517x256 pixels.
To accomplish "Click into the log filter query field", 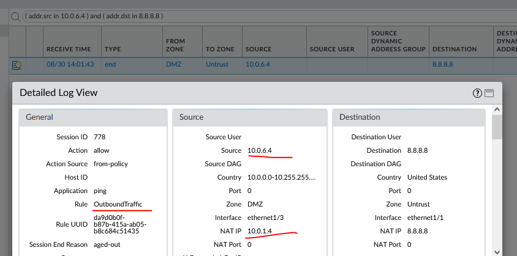I will 245,15.
